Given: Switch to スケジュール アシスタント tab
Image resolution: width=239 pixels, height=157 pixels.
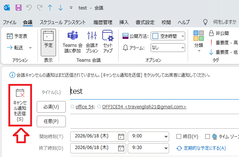Looking at the screenshot, I should click(x=63, y=22).
